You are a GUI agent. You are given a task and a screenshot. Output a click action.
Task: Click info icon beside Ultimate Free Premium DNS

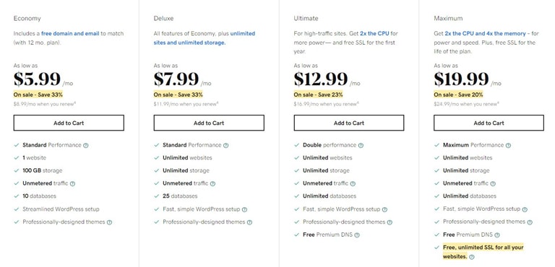click(x=357, y=235)
